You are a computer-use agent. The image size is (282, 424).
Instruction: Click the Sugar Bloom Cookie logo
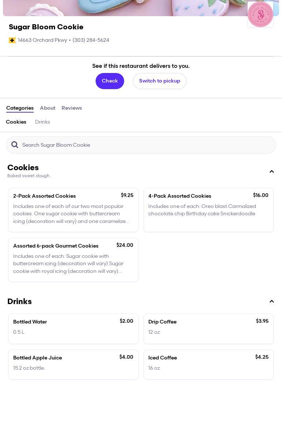coord(260,14)
